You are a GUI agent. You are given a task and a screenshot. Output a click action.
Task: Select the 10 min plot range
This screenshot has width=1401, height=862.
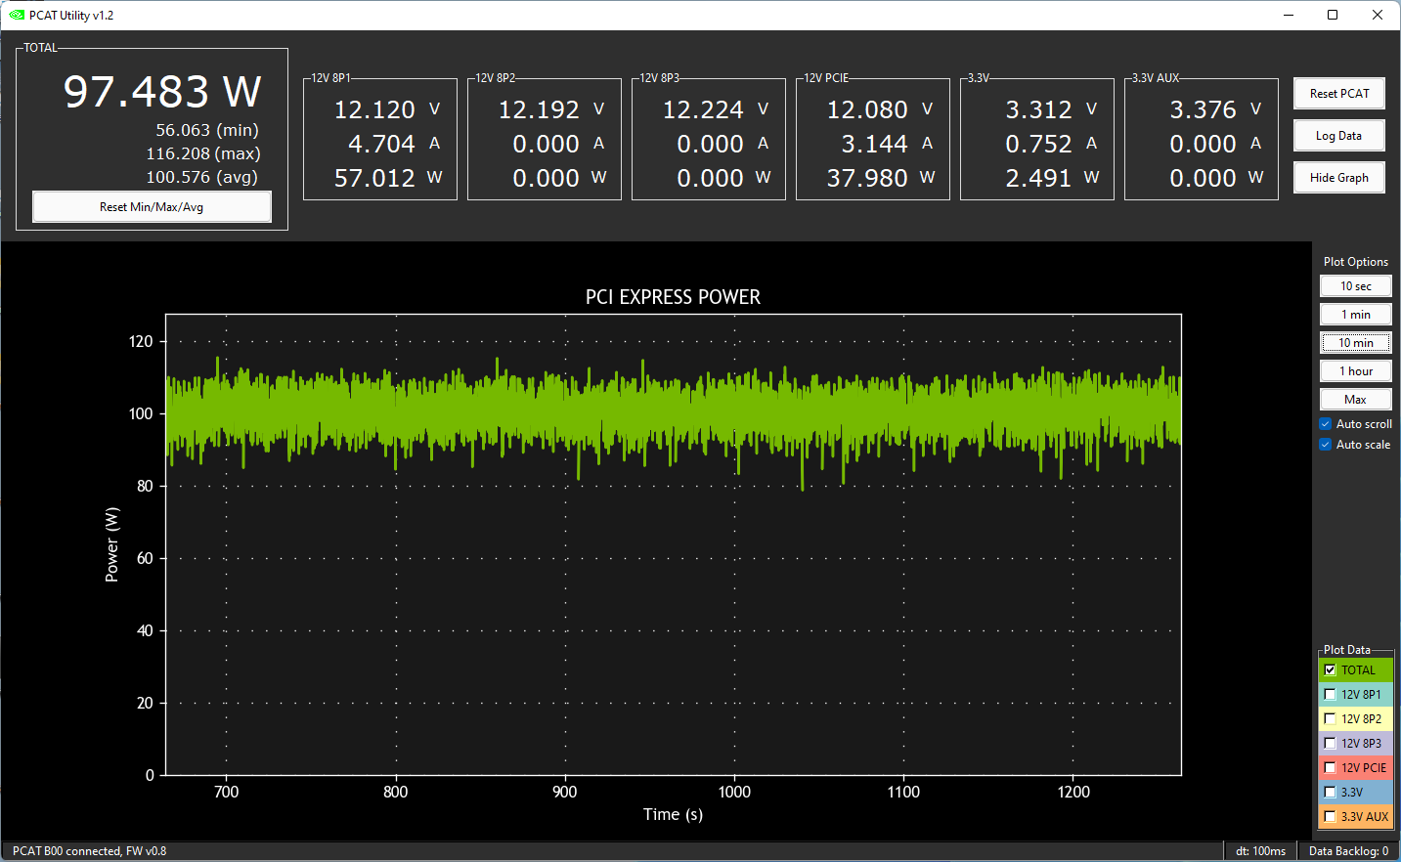click(x=1355, y=343)
